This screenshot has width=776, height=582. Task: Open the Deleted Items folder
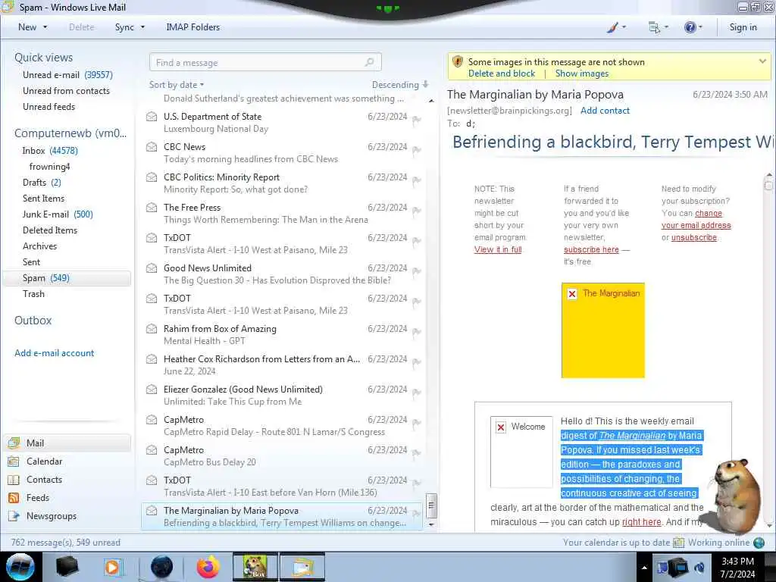[50, 230]
